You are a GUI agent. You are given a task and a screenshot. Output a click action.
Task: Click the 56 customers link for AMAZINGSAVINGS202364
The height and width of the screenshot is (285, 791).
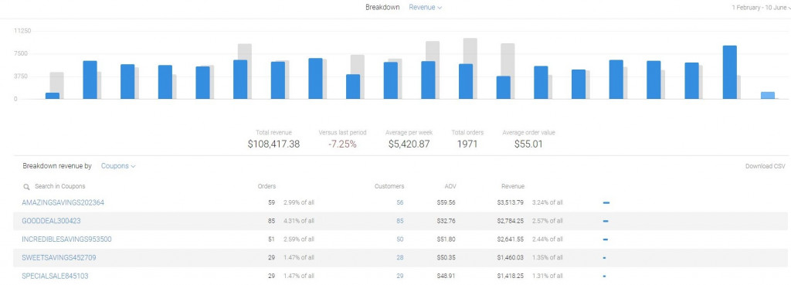(x=400, y=203)
